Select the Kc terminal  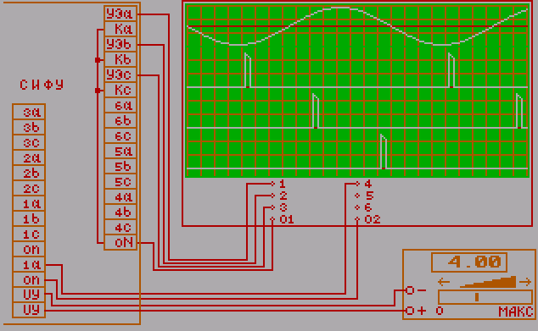120,90
